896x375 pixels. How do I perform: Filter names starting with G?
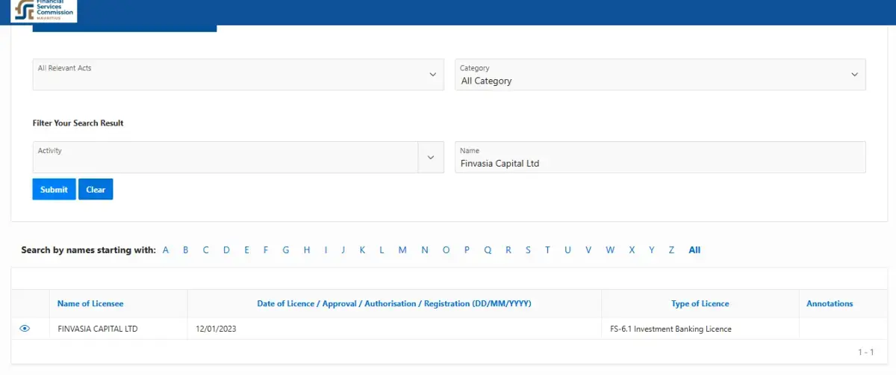[286, 250]
